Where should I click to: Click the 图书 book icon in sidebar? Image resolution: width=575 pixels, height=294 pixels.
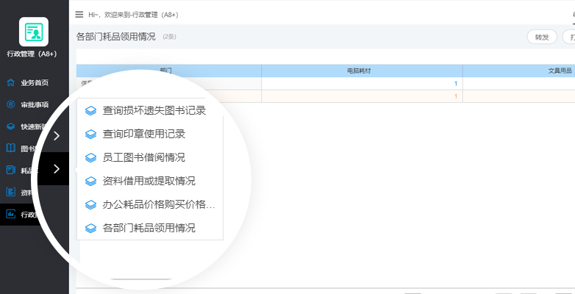point(10,148)
